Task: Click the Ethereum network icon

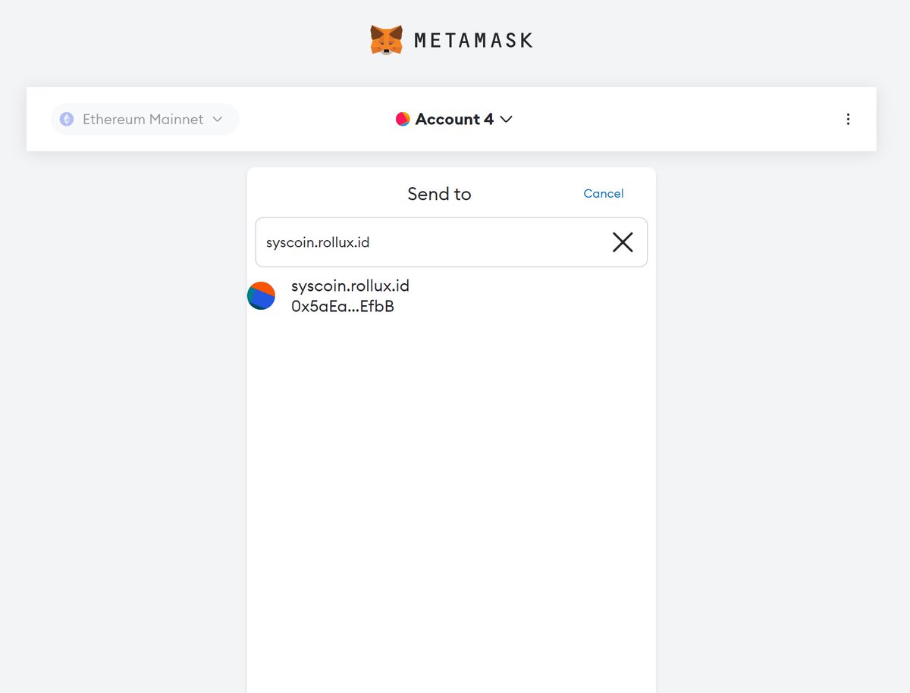Action: click(67, 119)
